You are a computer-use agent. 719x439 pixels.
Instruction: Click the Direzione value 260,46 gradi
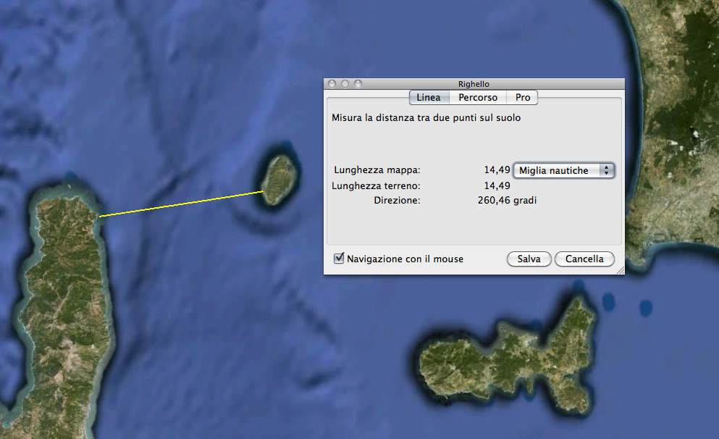[507, 200]
